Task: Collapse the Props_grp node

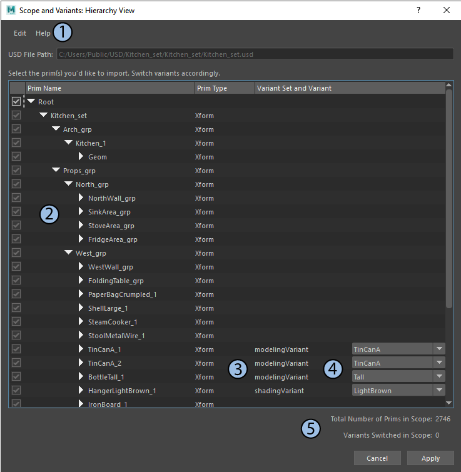Action: (x=56, y=170)
